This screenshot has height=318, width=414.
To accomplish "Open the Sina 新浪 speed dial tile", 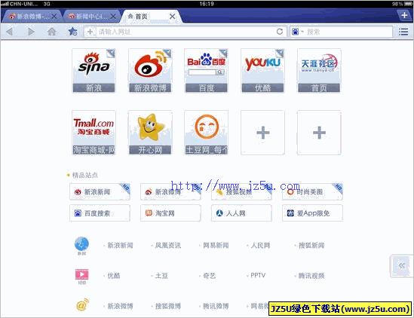I will 94,71.
